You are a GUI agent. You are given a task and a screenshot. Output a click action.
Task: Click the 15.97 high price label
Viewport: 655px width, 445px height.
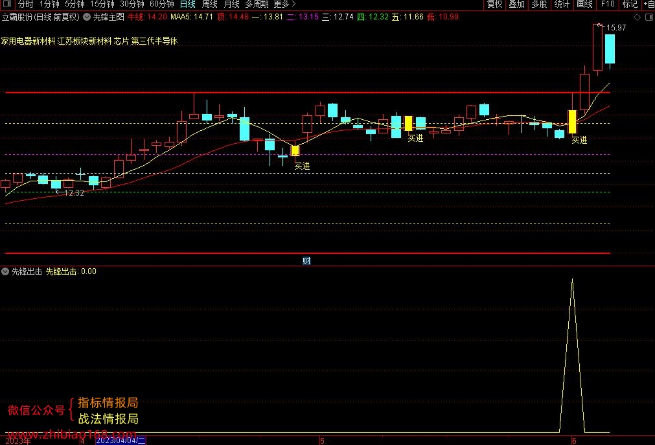pyautogui.click(x=616, y=28)
